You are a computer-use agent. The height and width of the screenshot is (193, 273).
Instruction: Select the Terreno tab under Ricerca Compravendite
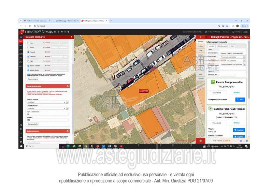236,92
